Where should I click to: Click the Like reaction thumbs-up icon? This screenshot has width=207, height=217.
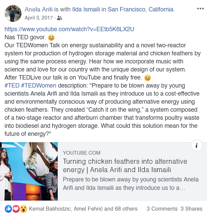8,209
